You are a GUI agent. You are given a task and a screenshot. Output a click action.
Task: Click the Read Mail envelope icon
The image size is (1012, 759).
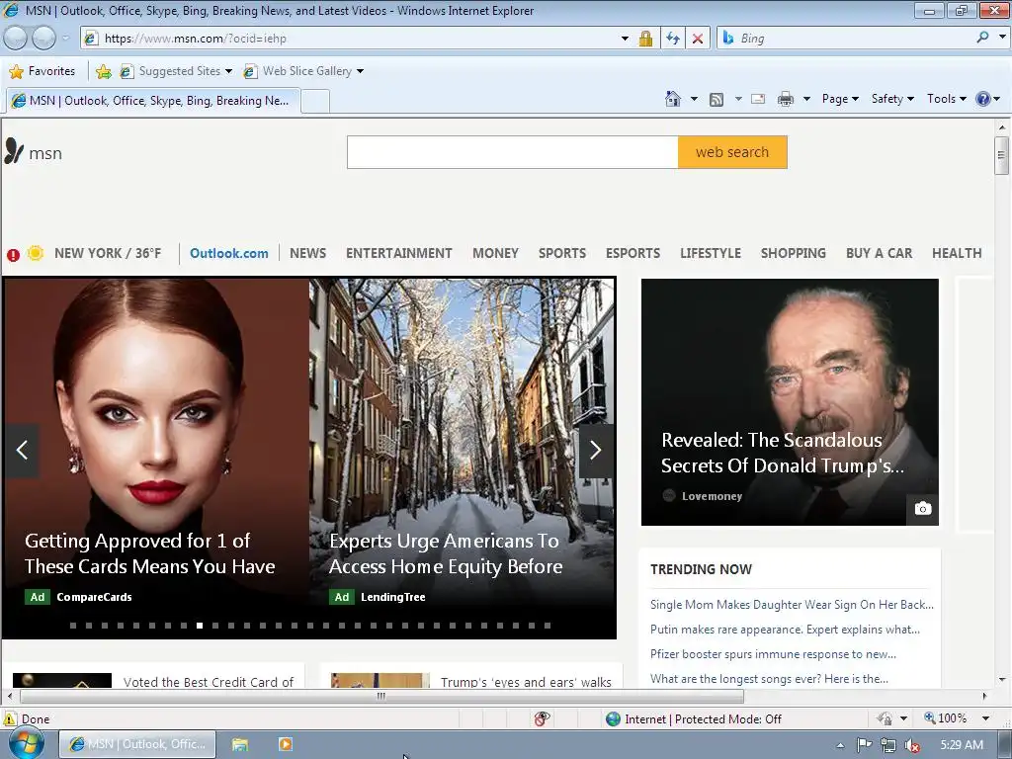point(758,99)
